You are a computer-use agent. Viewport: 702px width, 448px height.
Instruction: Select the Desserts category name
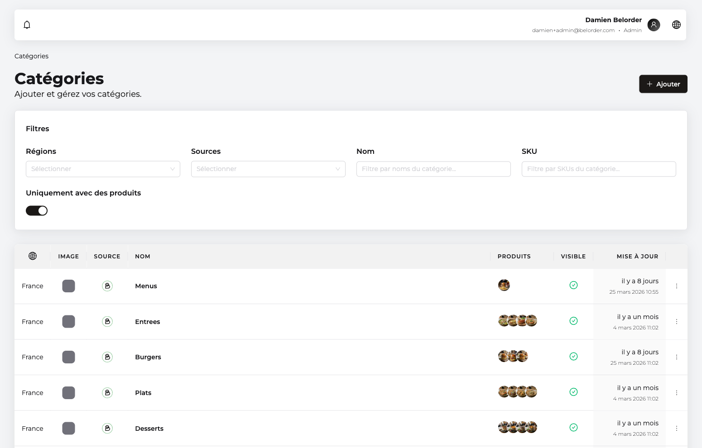149,429
